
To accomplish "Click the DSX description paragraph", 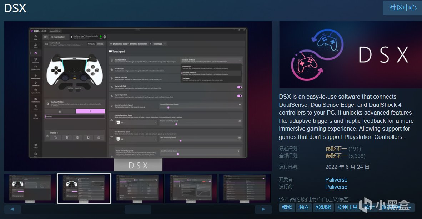I will coord(346,117).
